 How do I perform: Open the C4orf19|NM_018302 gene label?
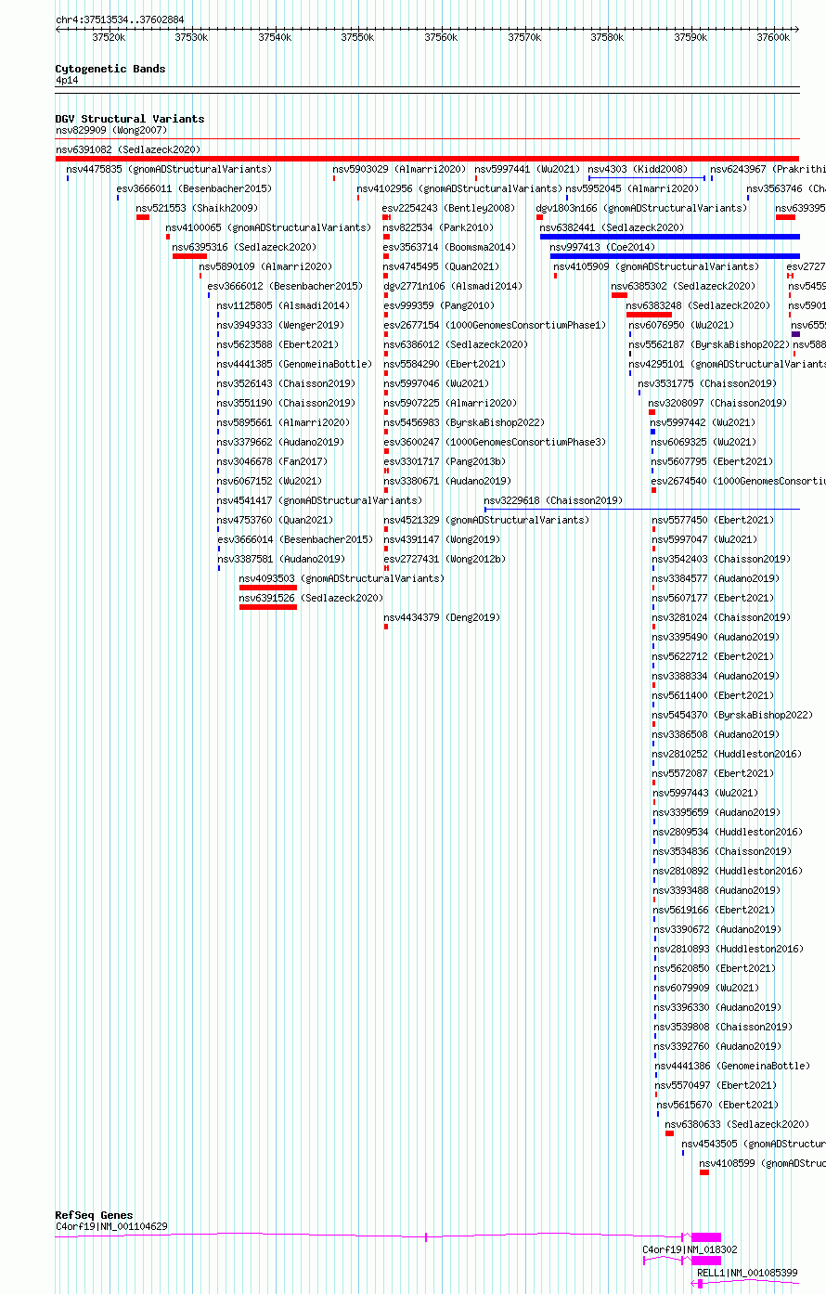click(x=690, y=1250)
